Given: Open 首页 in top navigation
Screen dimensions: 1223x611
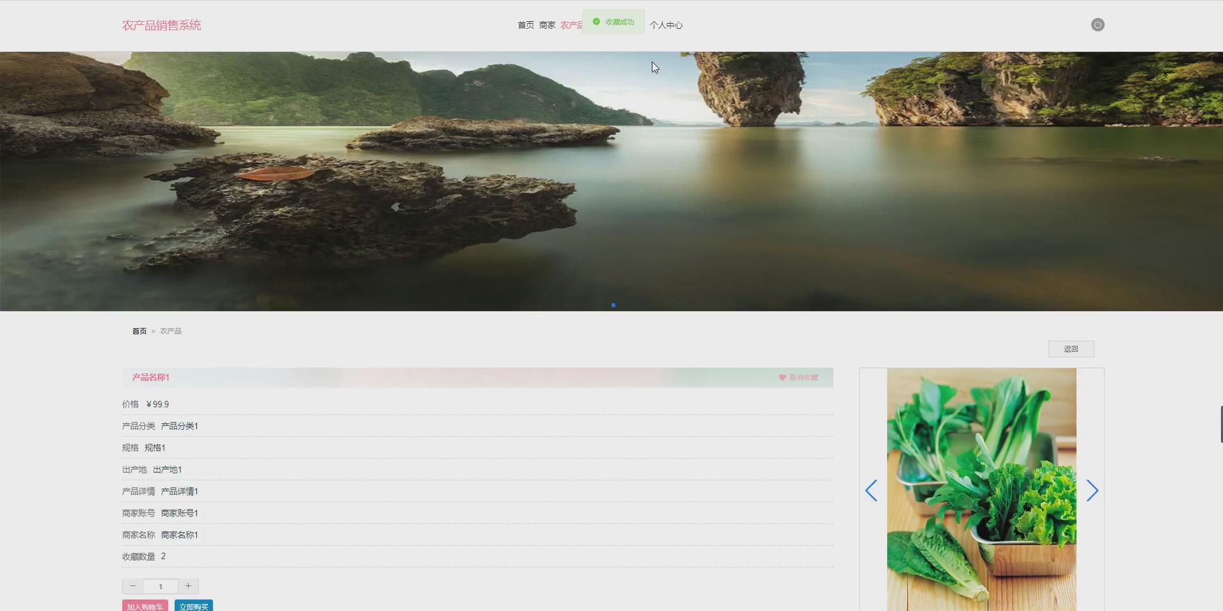Looking at the screenshot, I should [x=526, y=25].
